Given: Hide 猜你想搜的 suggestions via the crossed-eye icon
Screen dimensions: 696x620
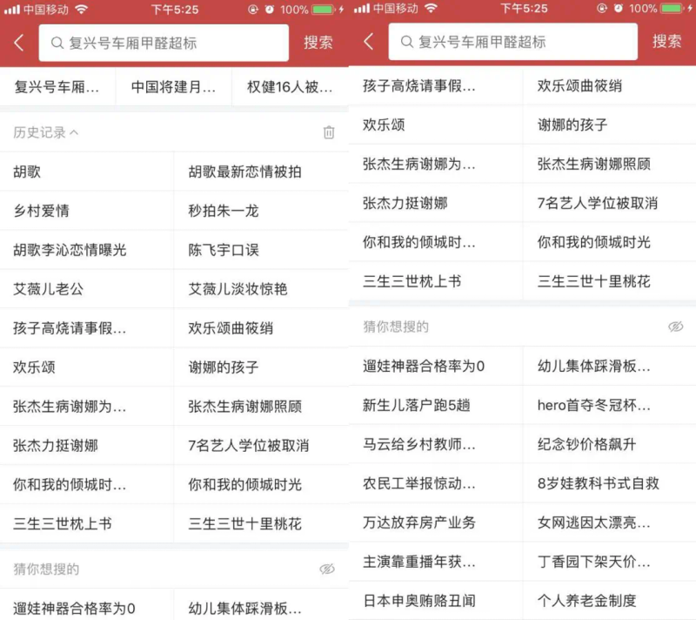Looking at the screenshot, I should click(x=326, y=568).
